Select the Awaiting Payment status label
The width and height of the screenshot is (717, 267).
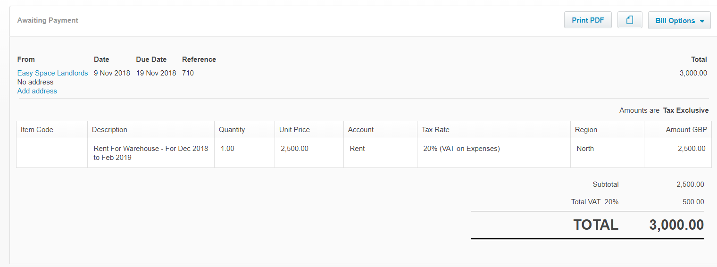[x=48, y=20]
